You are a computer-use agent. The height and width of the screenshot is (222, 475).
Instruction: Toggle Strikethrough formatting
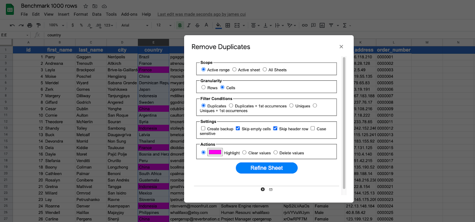click(197, 25)
